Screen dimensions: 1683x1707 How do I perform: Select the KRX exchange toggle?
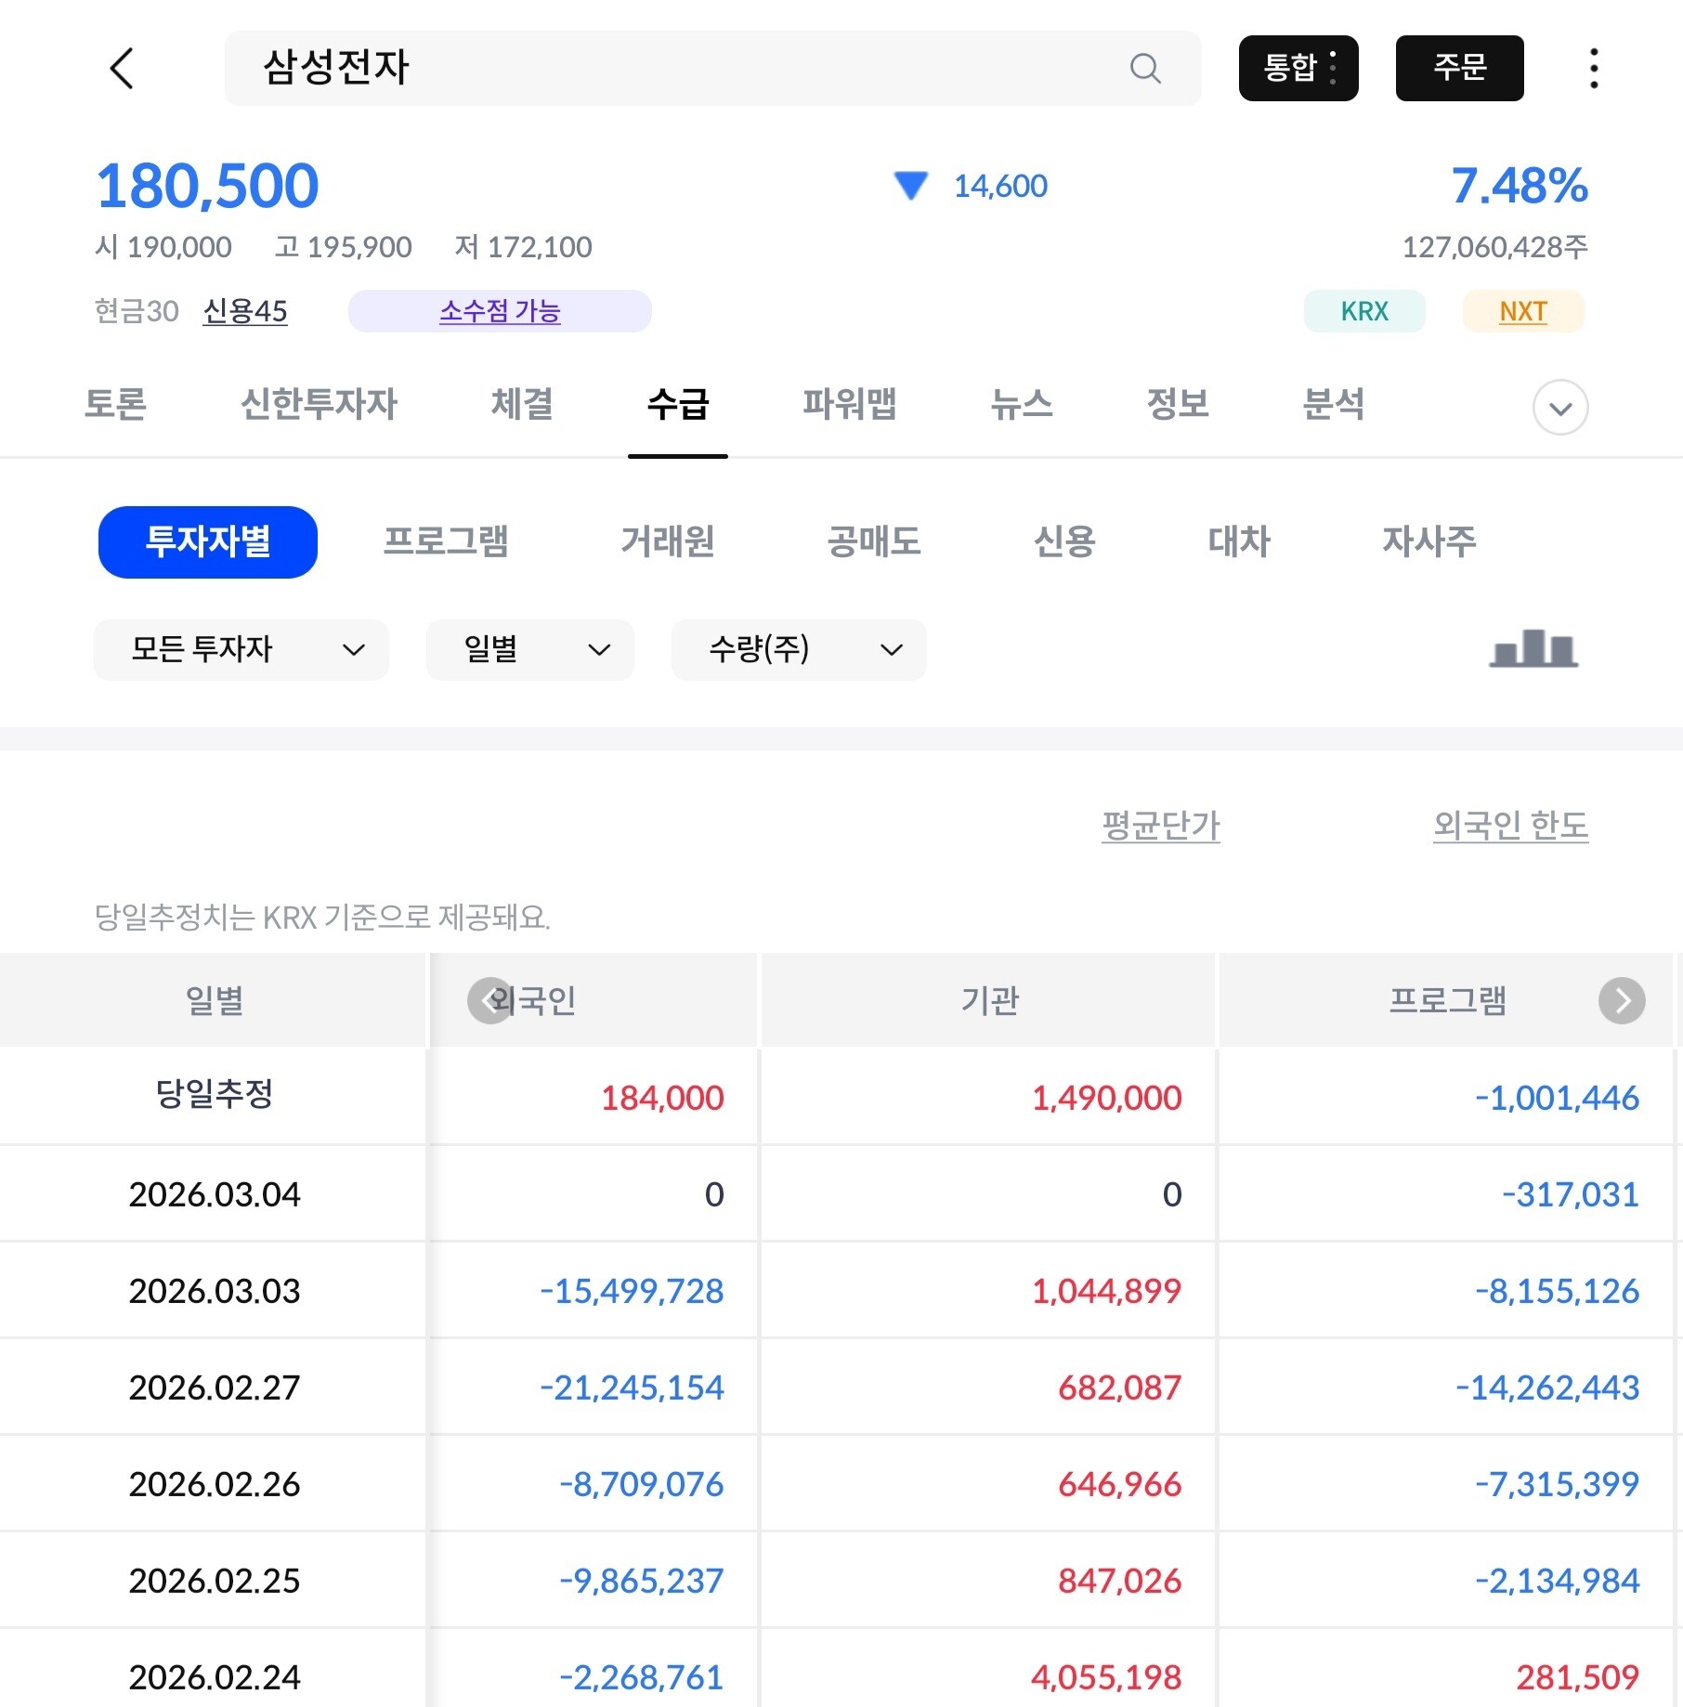(x=1363, y=311)
